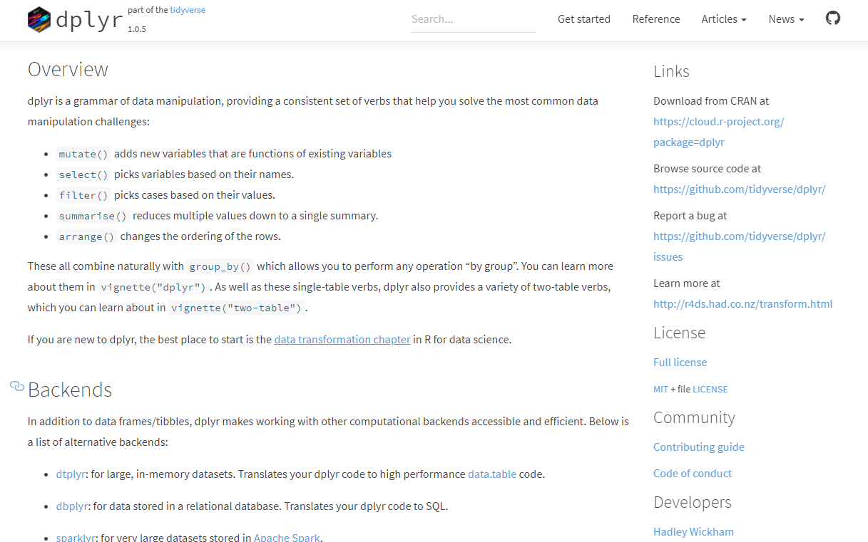Open the dtplyr backend link
Image resolution: width=868 pixels, height=542 pixels.
point(71,474)
